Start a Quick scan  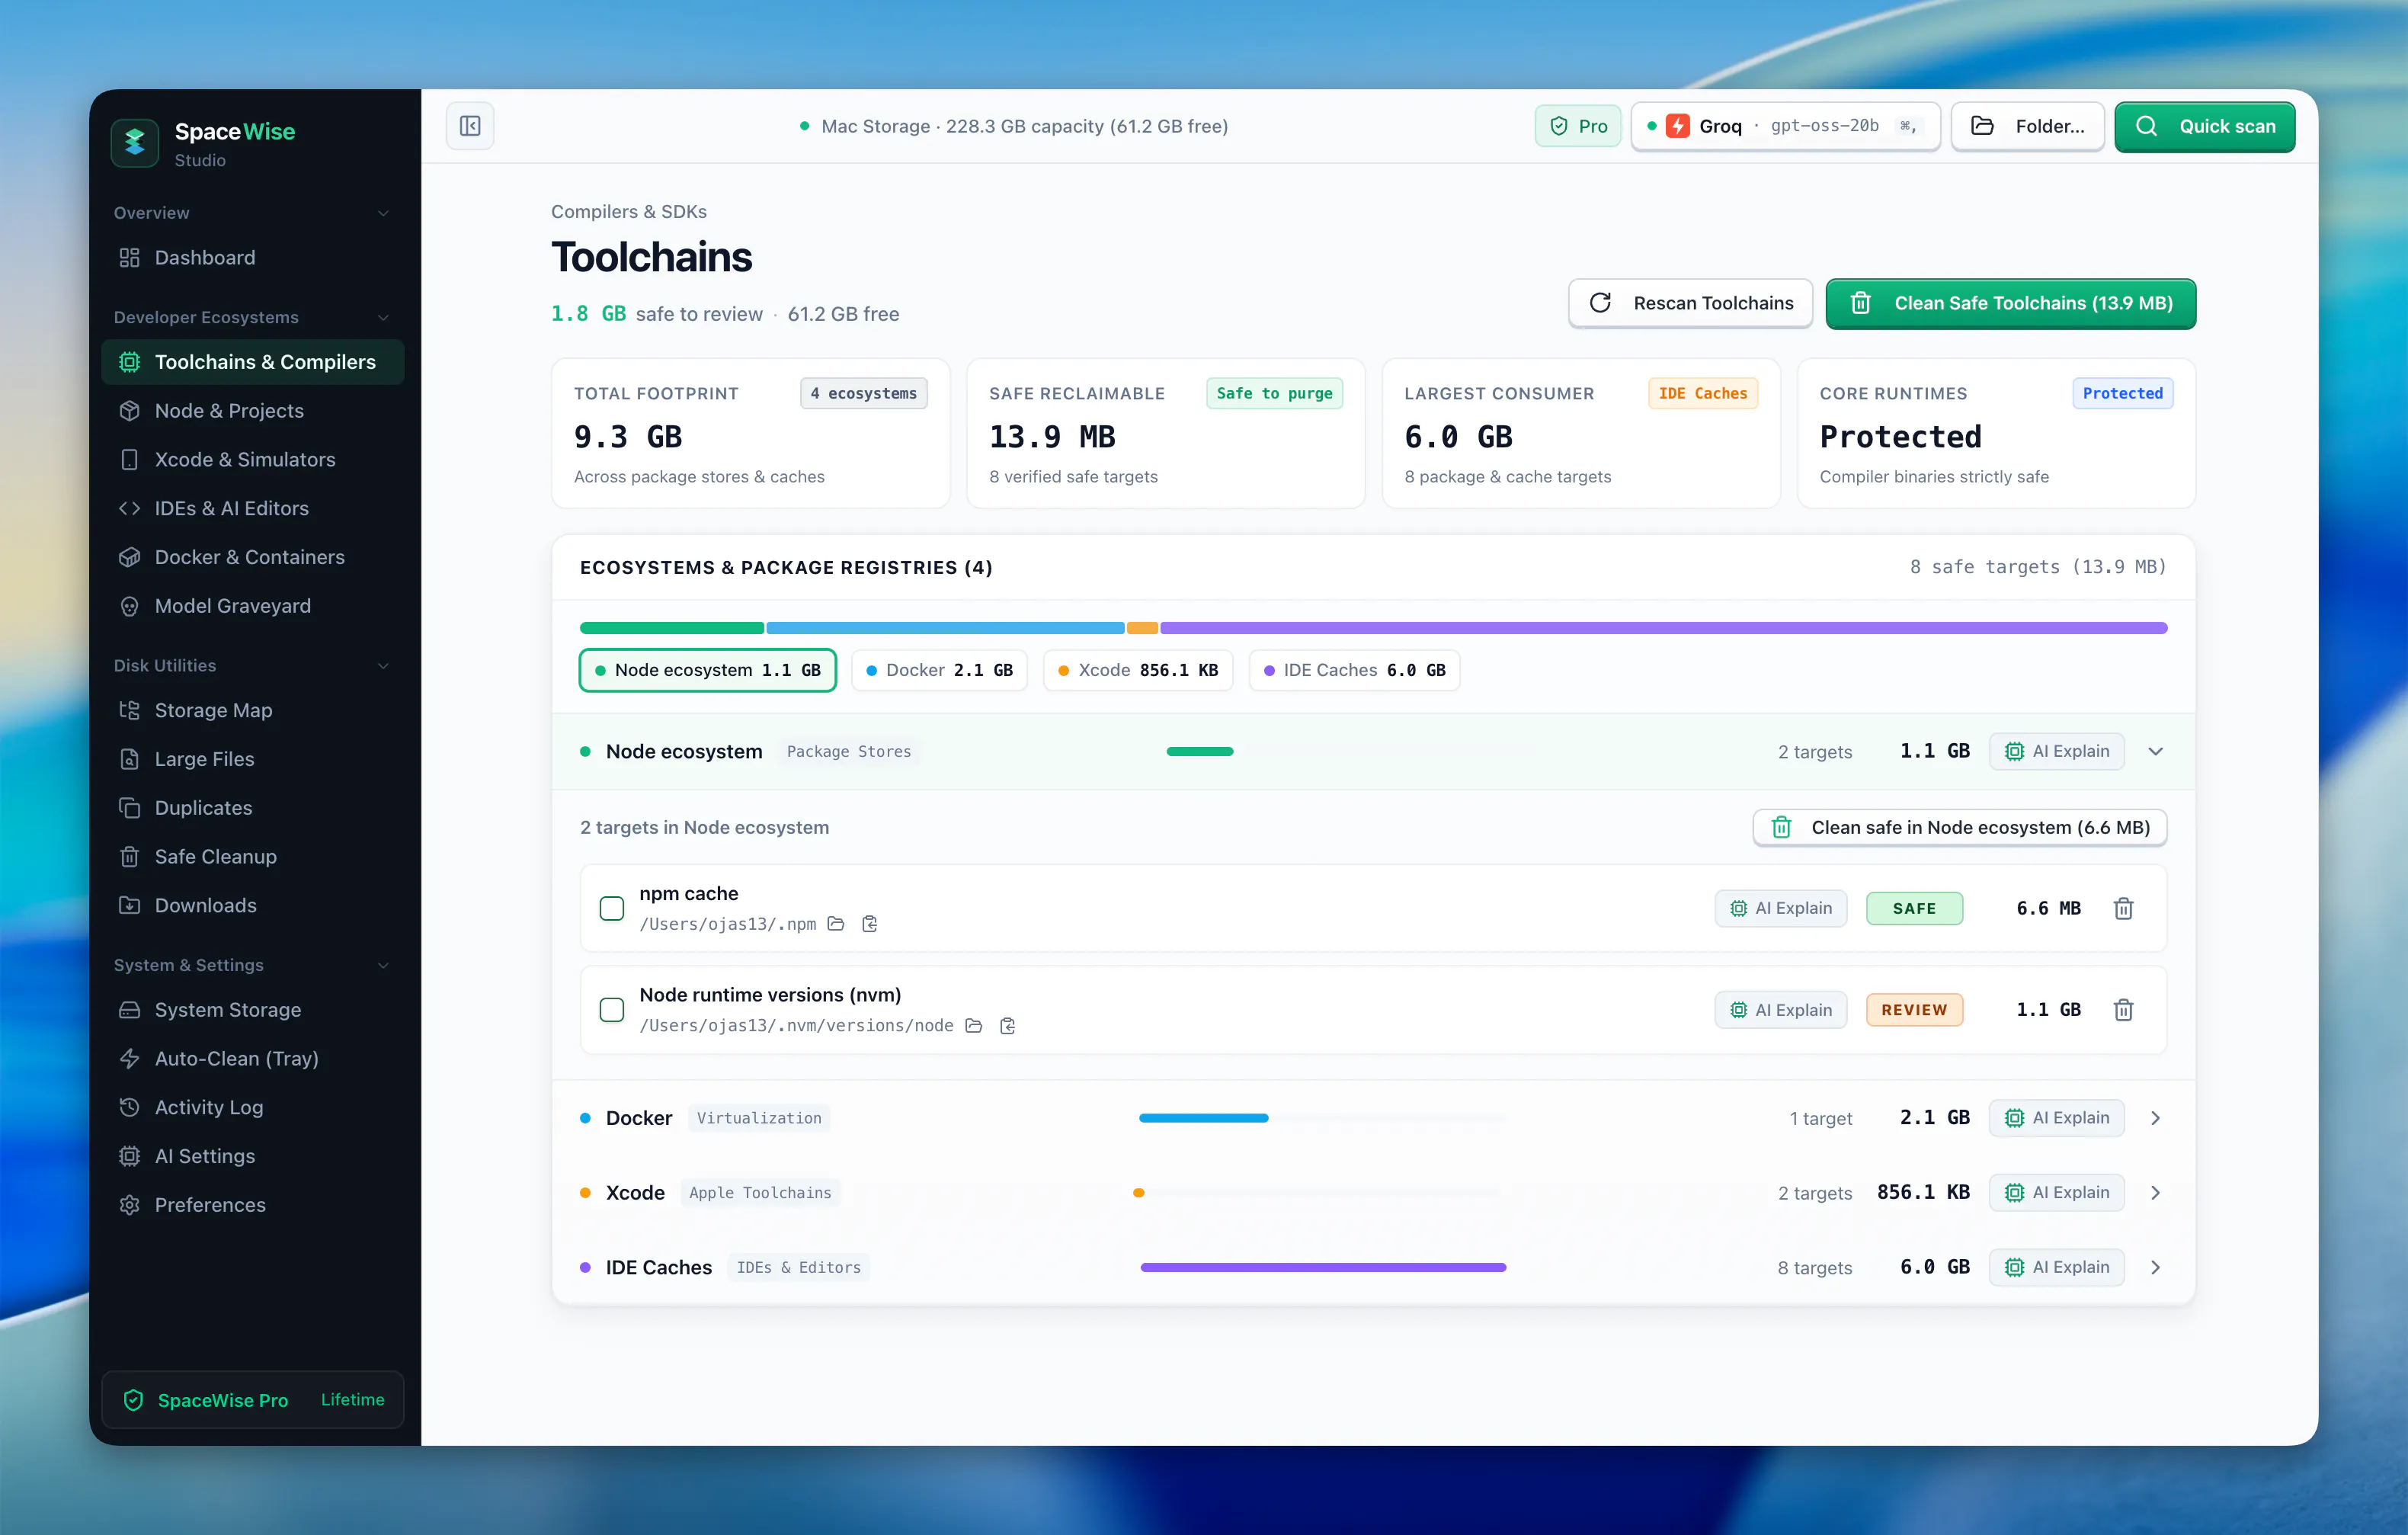tap(2205, 126)
